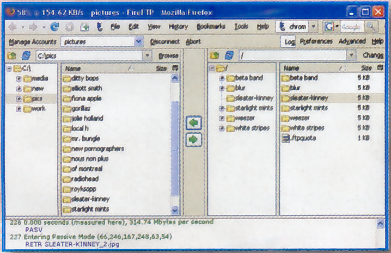Select sleater-kinney in remote tree
The image size is (391, 253).
[x=250, y=98]
